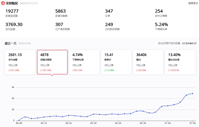Click the red up arrow beside 297.29%

[9, 70]
